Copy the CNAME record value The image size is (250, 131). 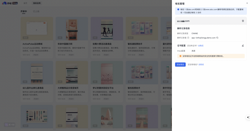click(x=217, y=38)
